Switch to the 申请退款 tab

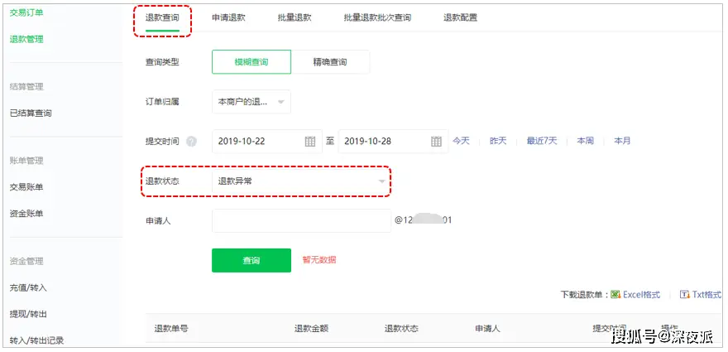pyautogui.click(x=228, y=18)
